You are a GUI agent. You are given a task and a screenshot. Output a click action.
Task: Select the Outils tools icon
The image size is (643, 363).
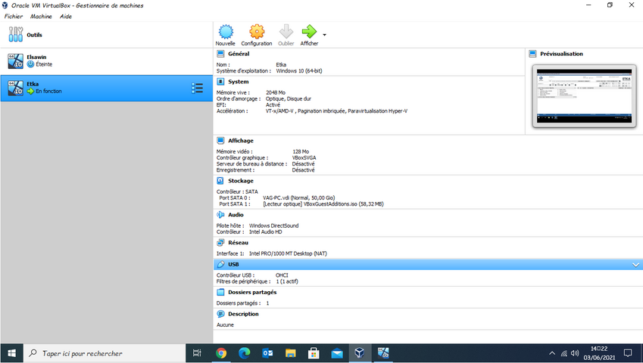tap(16, 35)
